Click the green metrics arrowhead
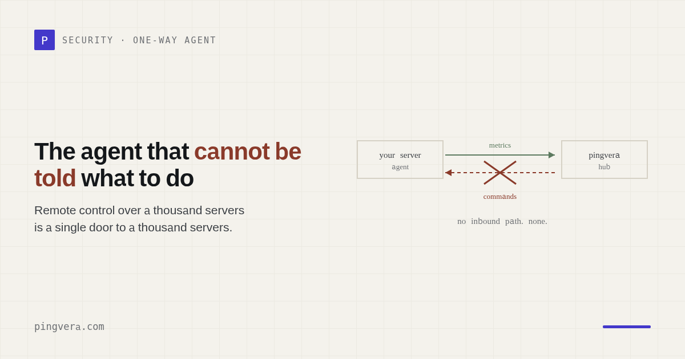Viewport: 685px width, 359px height. [x=551, y=155]
